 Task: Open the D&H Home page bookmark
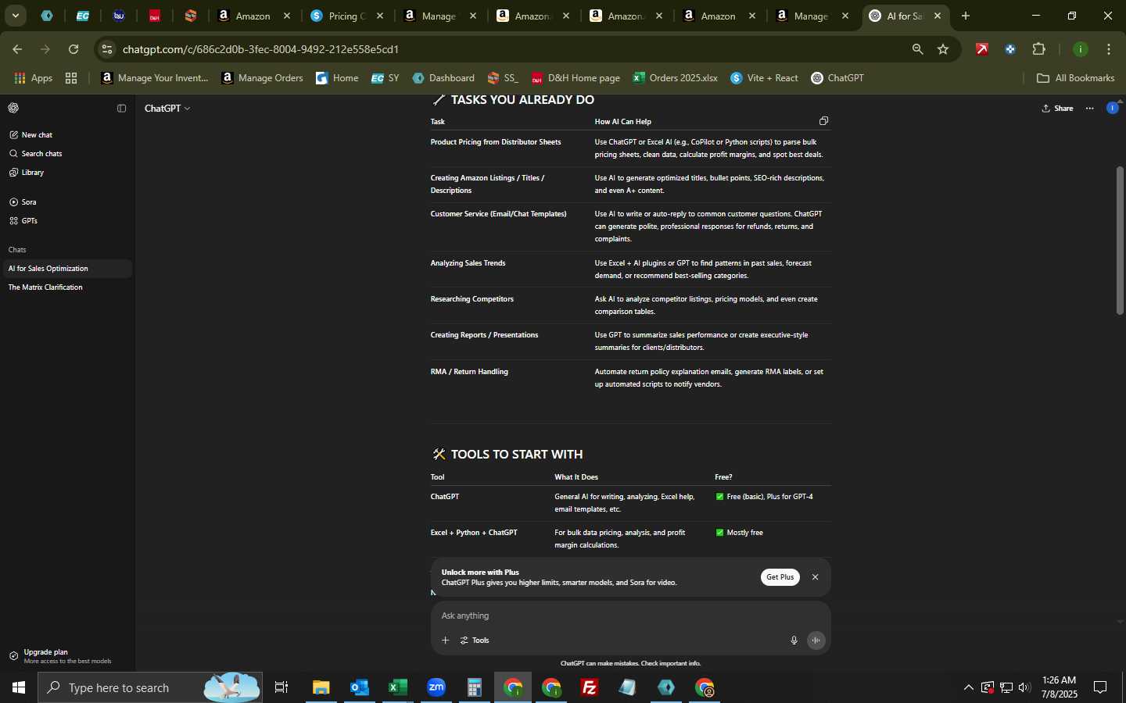pyautogui.click(x=576, y=78)
